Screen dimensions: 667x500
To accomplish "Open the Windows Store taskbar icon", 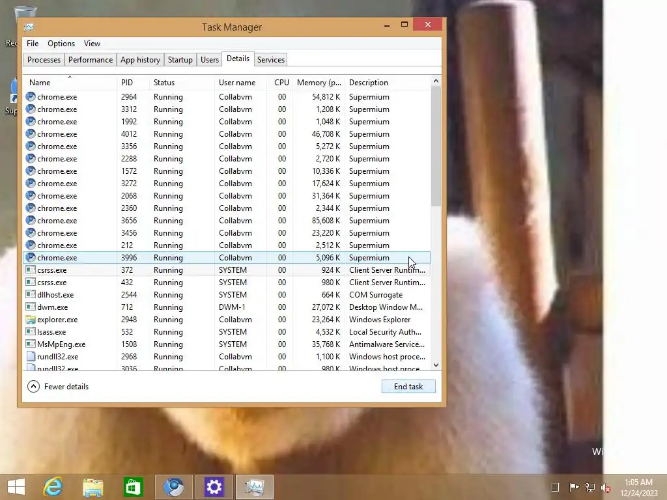I will (133, 487).
